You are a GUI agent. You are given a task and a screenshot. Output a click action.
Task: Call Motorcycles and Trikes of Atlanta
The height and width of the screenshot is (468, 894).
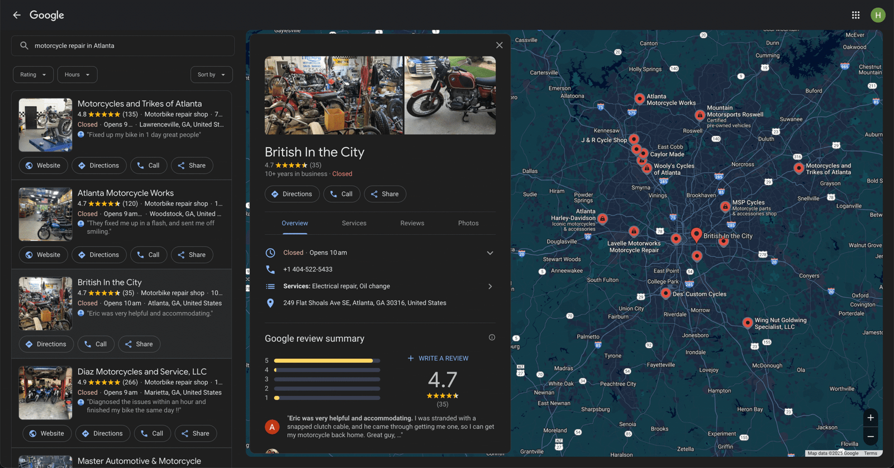click(x=149, y=165)
